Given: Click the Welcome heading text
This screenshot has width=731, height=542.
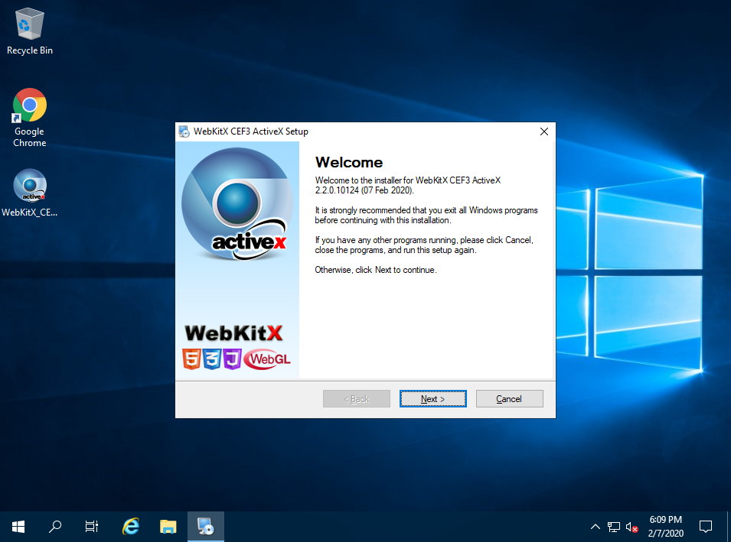Looking at the screenshot, I should pos(349,163).
